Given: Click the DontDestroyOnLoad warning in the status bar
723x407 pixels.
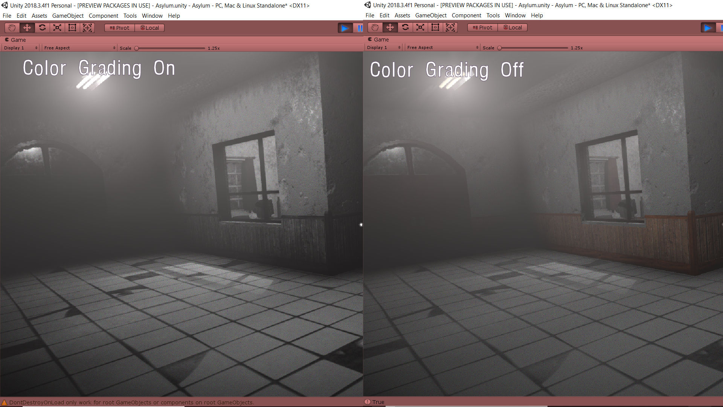Looking at the screenshot, I should 128,402.
